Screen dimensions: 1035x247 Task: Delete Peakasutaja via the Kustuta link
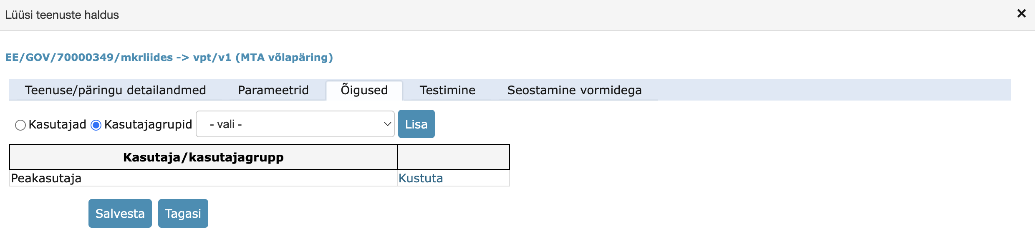[x=420, y=178]
